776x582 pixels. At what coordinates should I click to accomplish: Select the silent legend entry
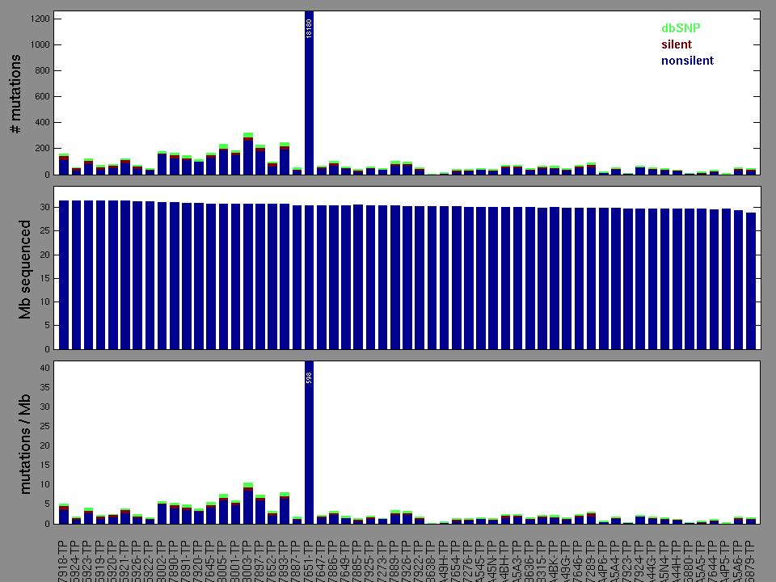[x=676, y=44]
